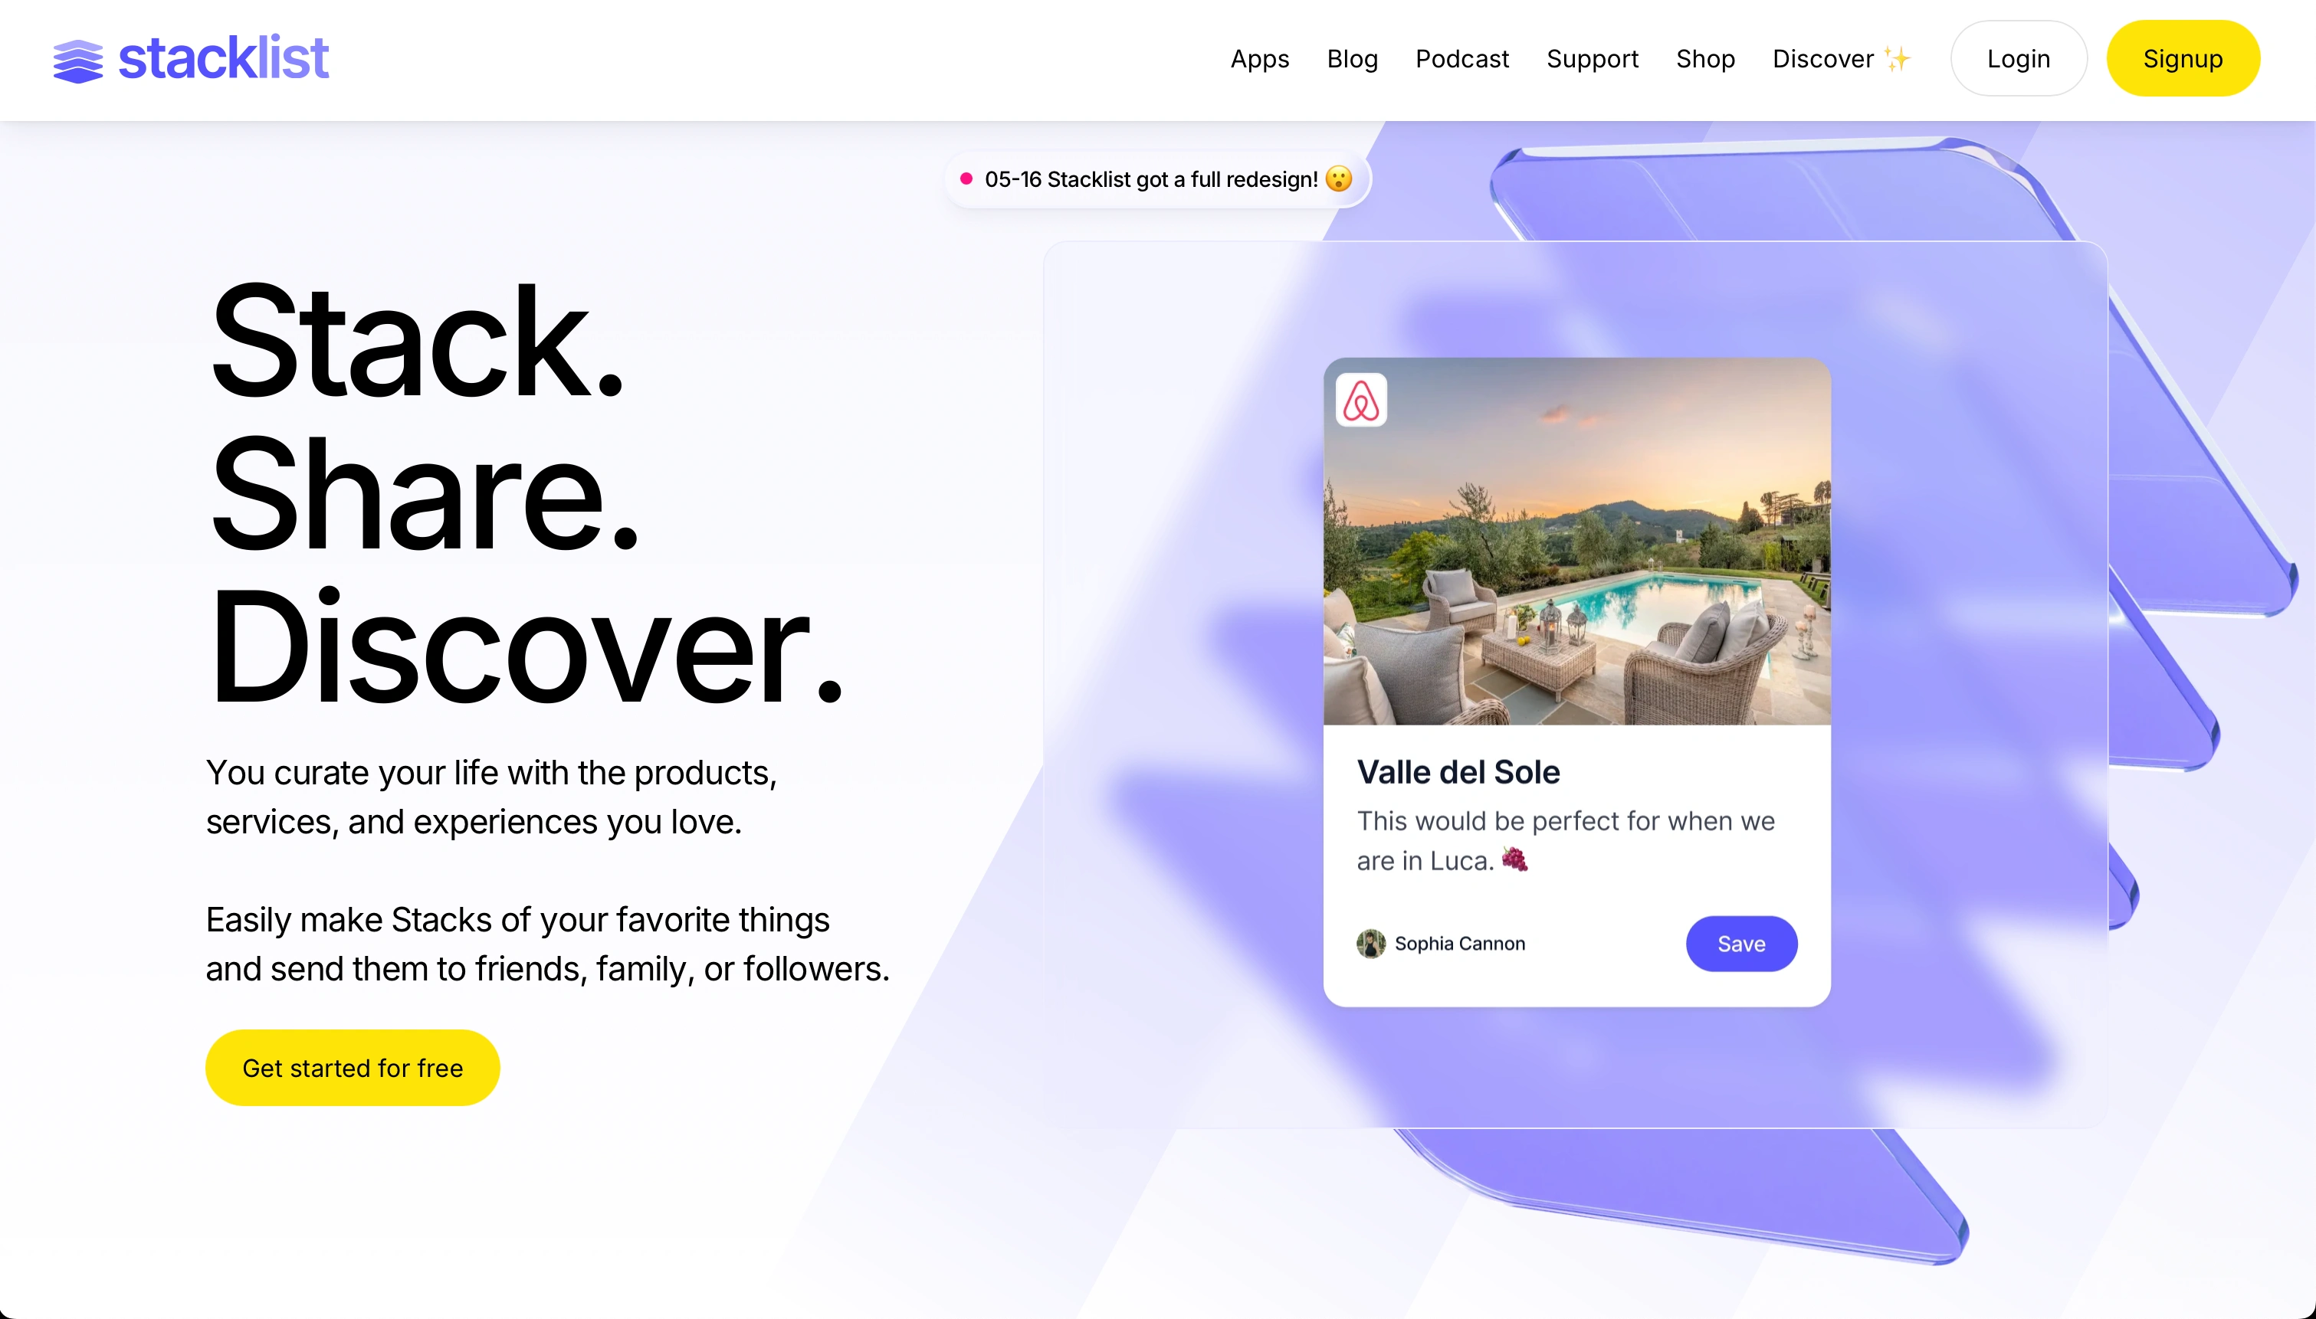Click the pink dot in the announcement pill

[x=966, y=179]
